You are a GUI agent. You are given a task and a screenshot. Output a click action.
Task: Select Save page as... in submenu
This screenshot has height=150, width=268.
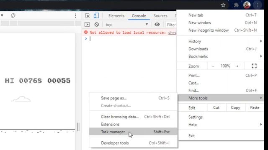click(133, 98)
